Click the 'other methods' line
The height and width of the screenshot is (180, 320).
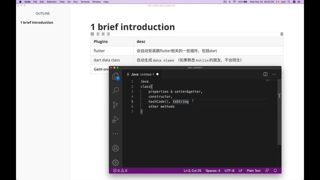[x=161, y=106]
